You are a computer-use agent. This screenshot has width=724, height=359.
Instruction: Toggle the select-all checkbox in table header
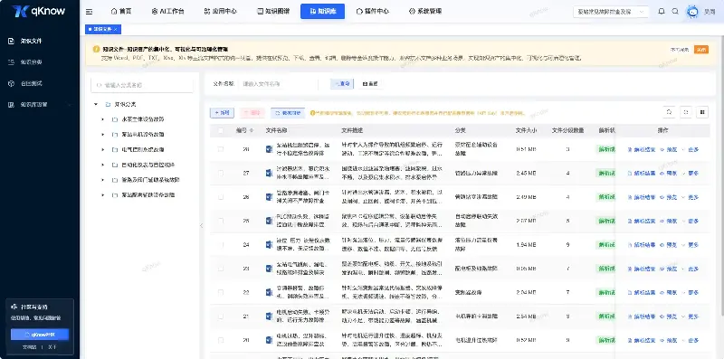(x=221, y=130)
